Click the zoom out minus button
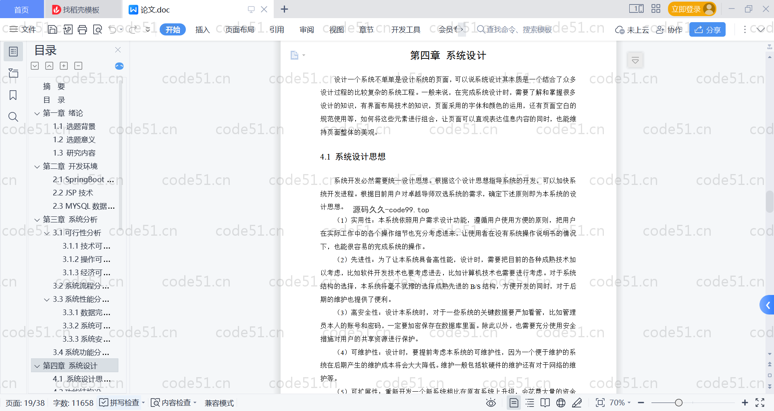 (x=641, y=403)
